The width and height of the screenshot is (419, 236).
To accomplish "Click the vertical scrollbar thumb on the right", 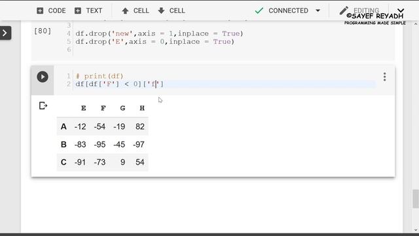I will [416, 199].
